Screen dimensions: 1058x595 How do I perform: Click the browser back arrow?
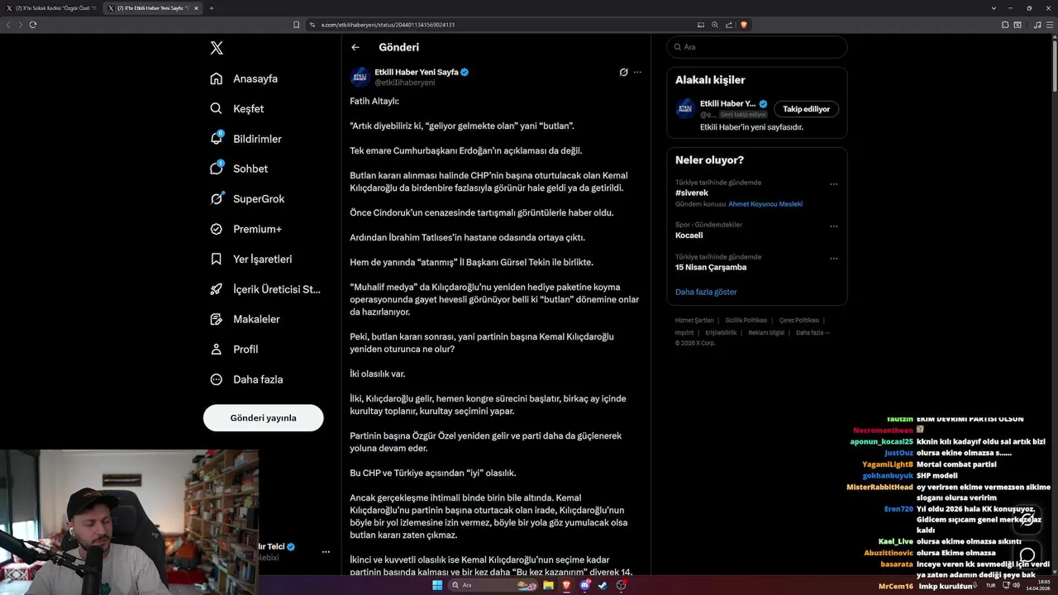click(x=8, y=25)
